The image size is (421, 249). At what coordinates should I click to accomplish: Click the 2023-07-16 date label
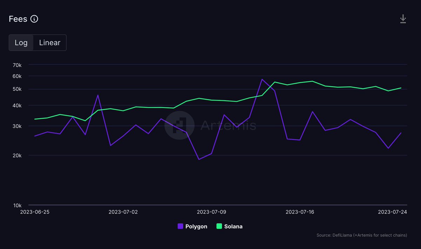click(x=300, y=212)
